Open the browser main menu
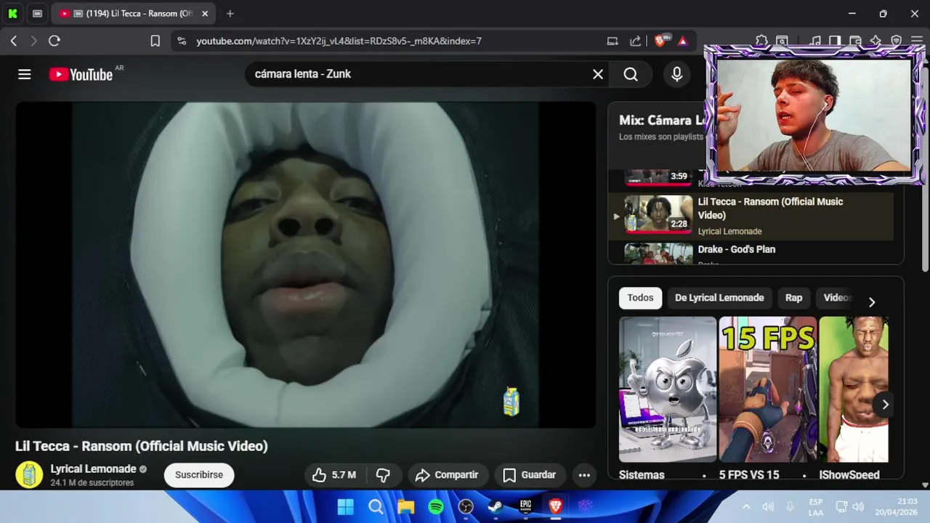 pyautogui.click(x=916, y=41)
